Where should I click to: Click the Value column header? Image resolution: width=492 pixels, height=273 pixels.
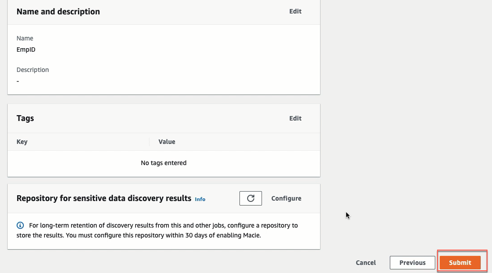167,142
